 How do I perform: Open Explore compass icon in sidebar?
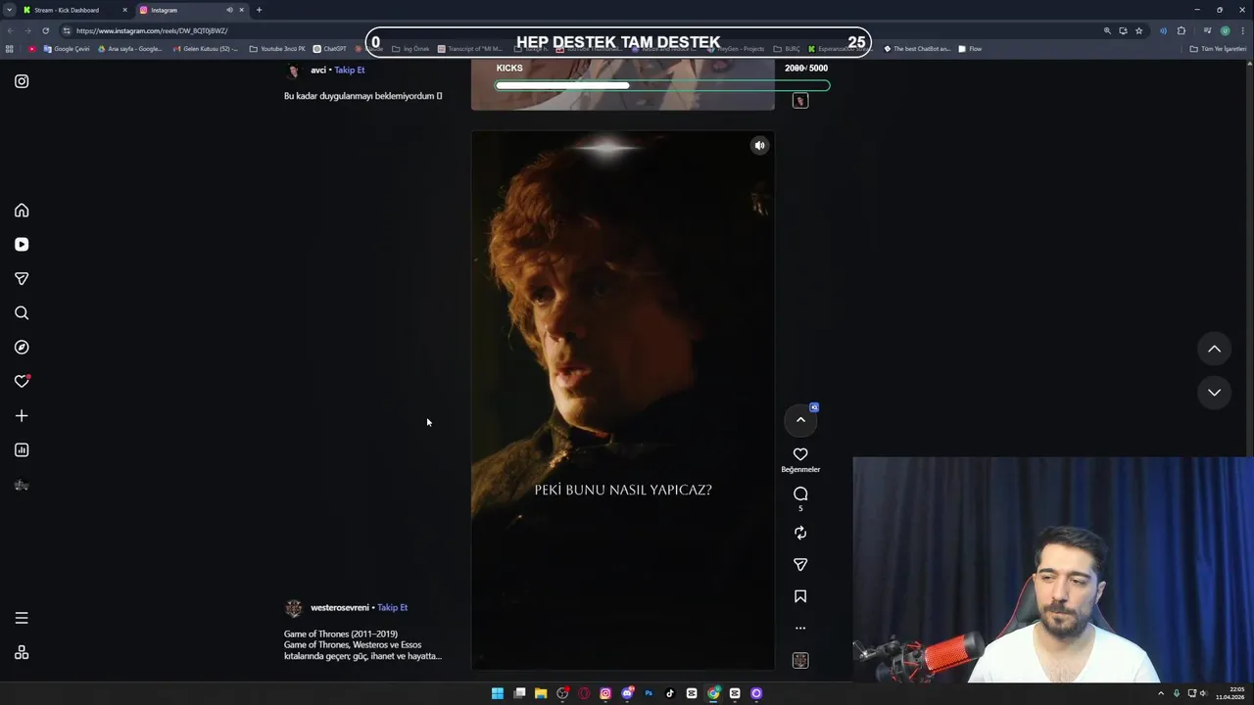coord(22,348)
